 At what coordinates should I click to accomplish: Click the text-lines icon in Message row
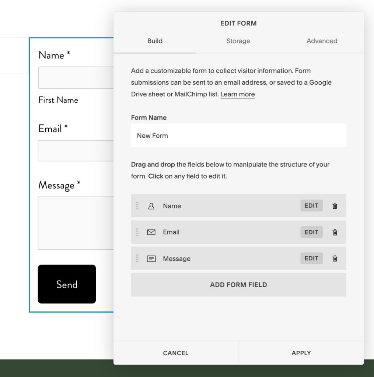(151, 259)
